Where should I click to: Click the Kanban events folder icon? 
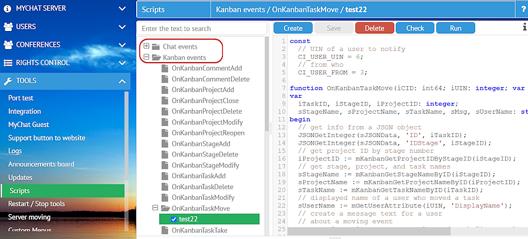point(156,57)
